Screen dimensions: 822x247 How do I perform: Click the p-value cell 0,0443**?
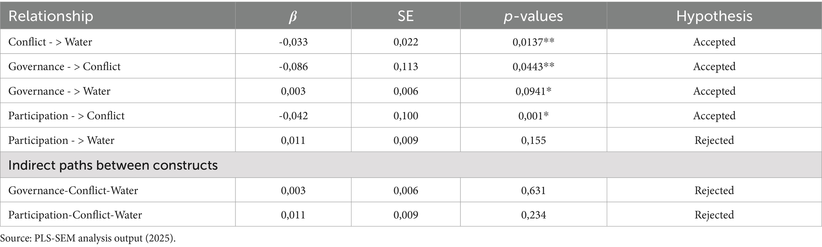533,66
